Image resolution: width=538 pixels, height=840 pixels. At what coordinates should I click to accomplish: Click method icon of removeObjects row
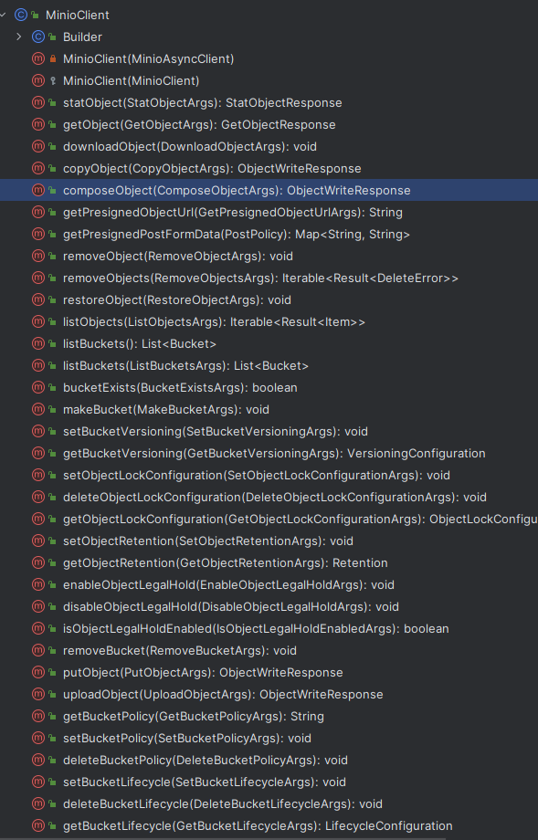tap(38, 278)
